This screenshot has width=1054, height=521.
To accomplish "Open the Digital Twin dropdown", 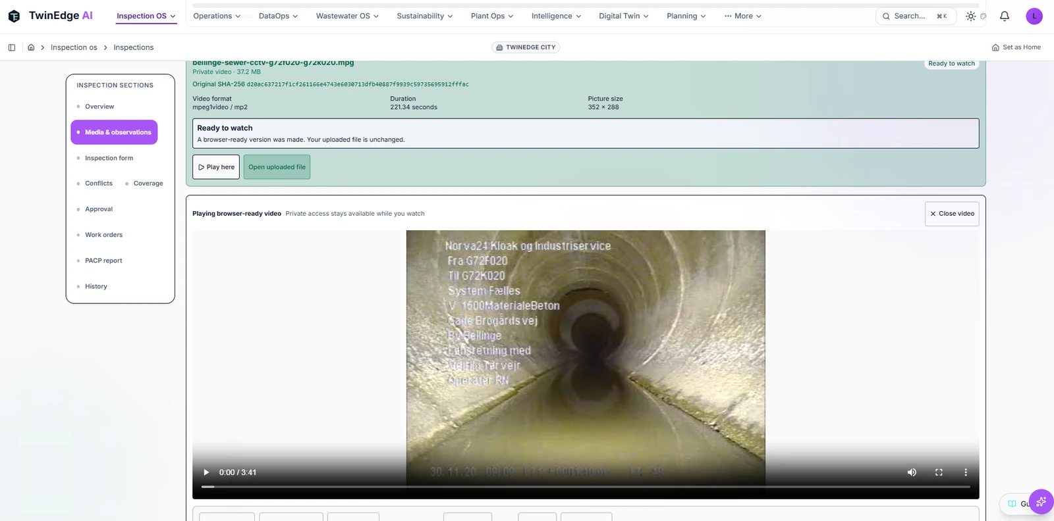I will pyautogui.click(x=623, y=16).
